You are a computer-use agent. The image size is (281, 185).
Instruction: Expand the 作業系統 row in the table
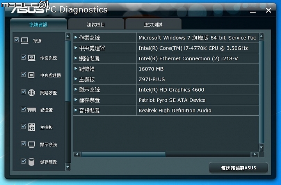point(76,37)
